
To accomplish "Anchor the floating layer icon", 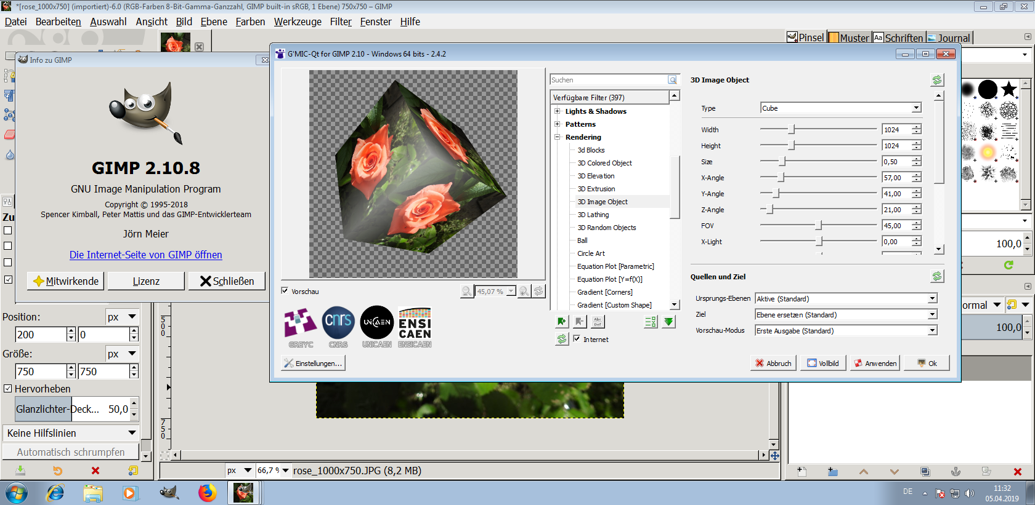I will 956,472.
